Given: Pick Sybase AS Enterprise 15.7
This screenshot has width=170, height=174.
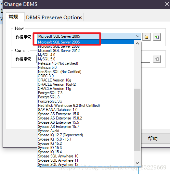Looking at the screenshot, I should pyautogui.click(x=85, y=127).
